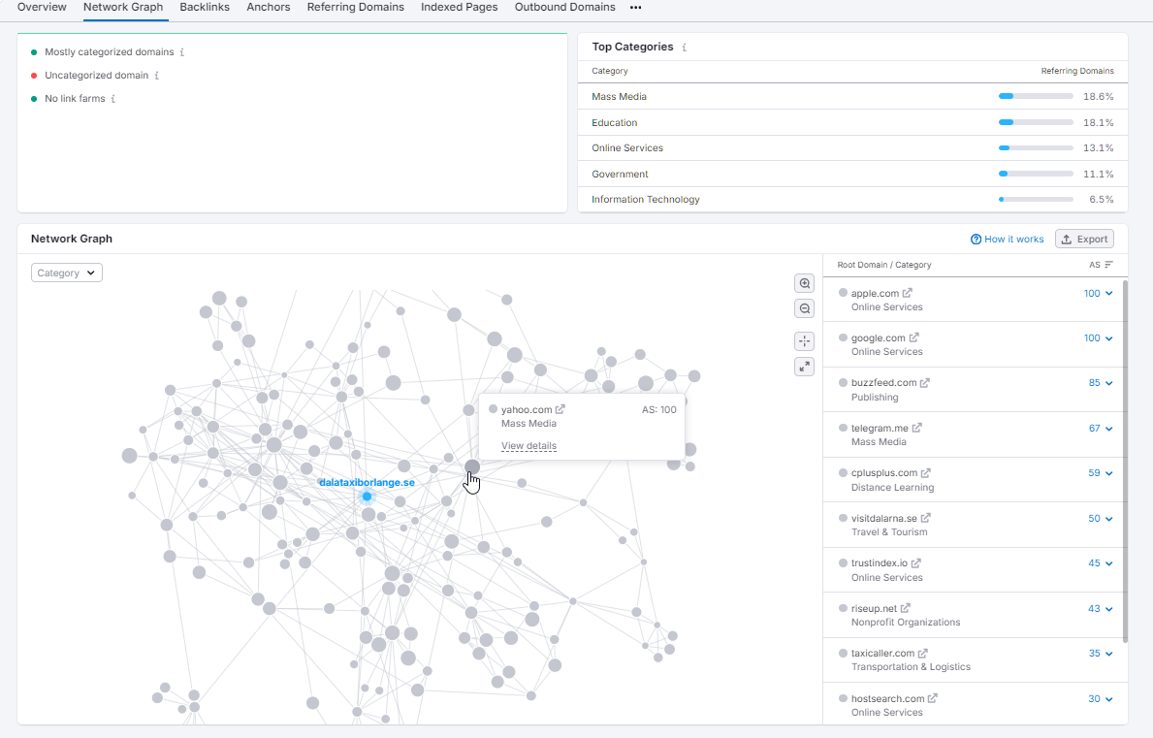Toggle the Mostly categorized domains legend item
The width and height of the screenshot is (1153, 738).
click(109, 51)
